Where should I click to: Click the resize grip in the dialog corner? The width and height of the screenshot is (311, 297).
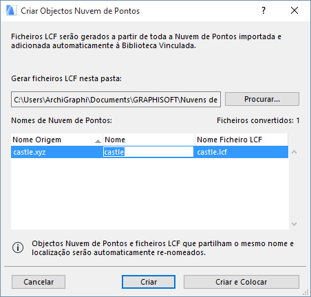pyautogui.click(x=305, y=292)
